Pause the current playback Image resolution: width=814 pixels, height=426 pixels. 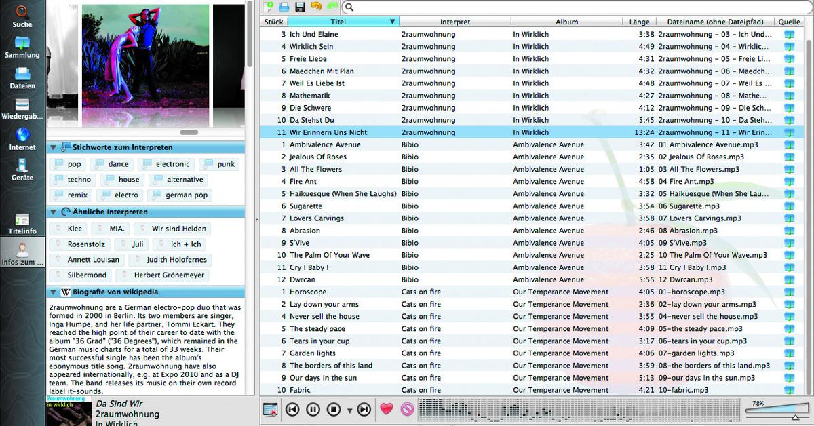[x=313, y=409]
